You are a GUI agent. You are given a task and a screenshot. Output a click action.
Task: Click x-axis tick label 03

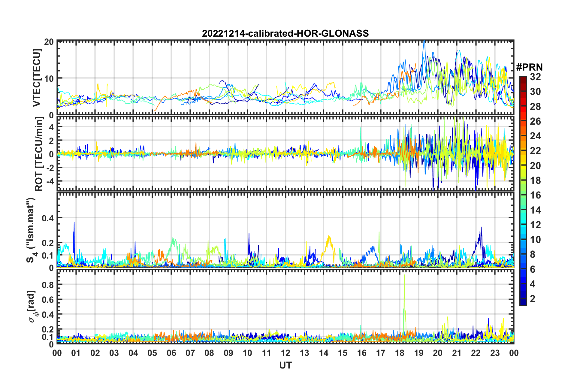[x=114, y=353]
